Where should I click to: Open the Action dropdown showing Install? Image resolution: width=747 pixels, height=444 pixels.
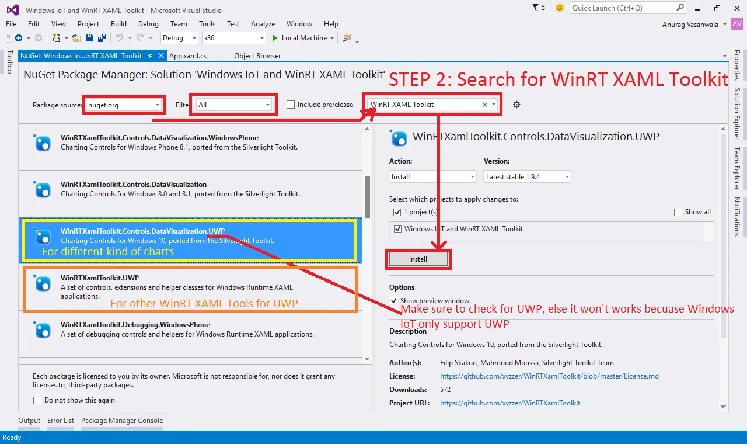433,176
